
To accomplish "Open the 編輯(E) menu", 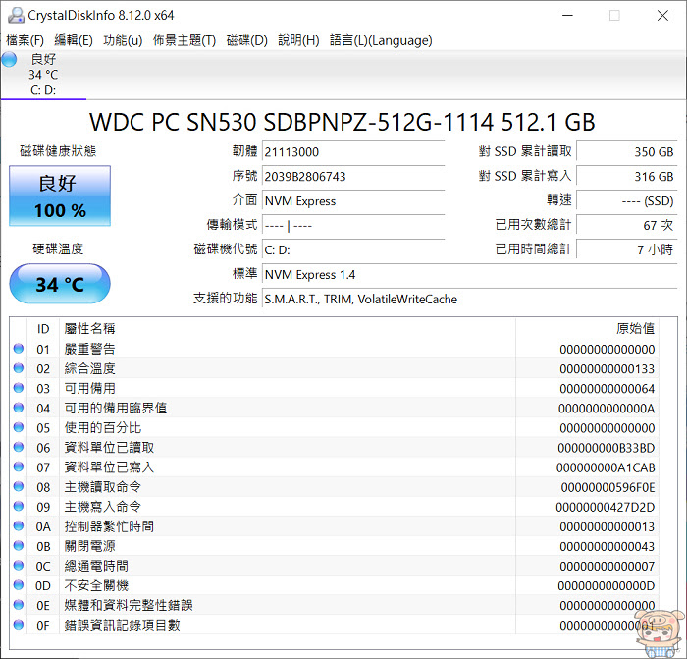I will point(74,40).
